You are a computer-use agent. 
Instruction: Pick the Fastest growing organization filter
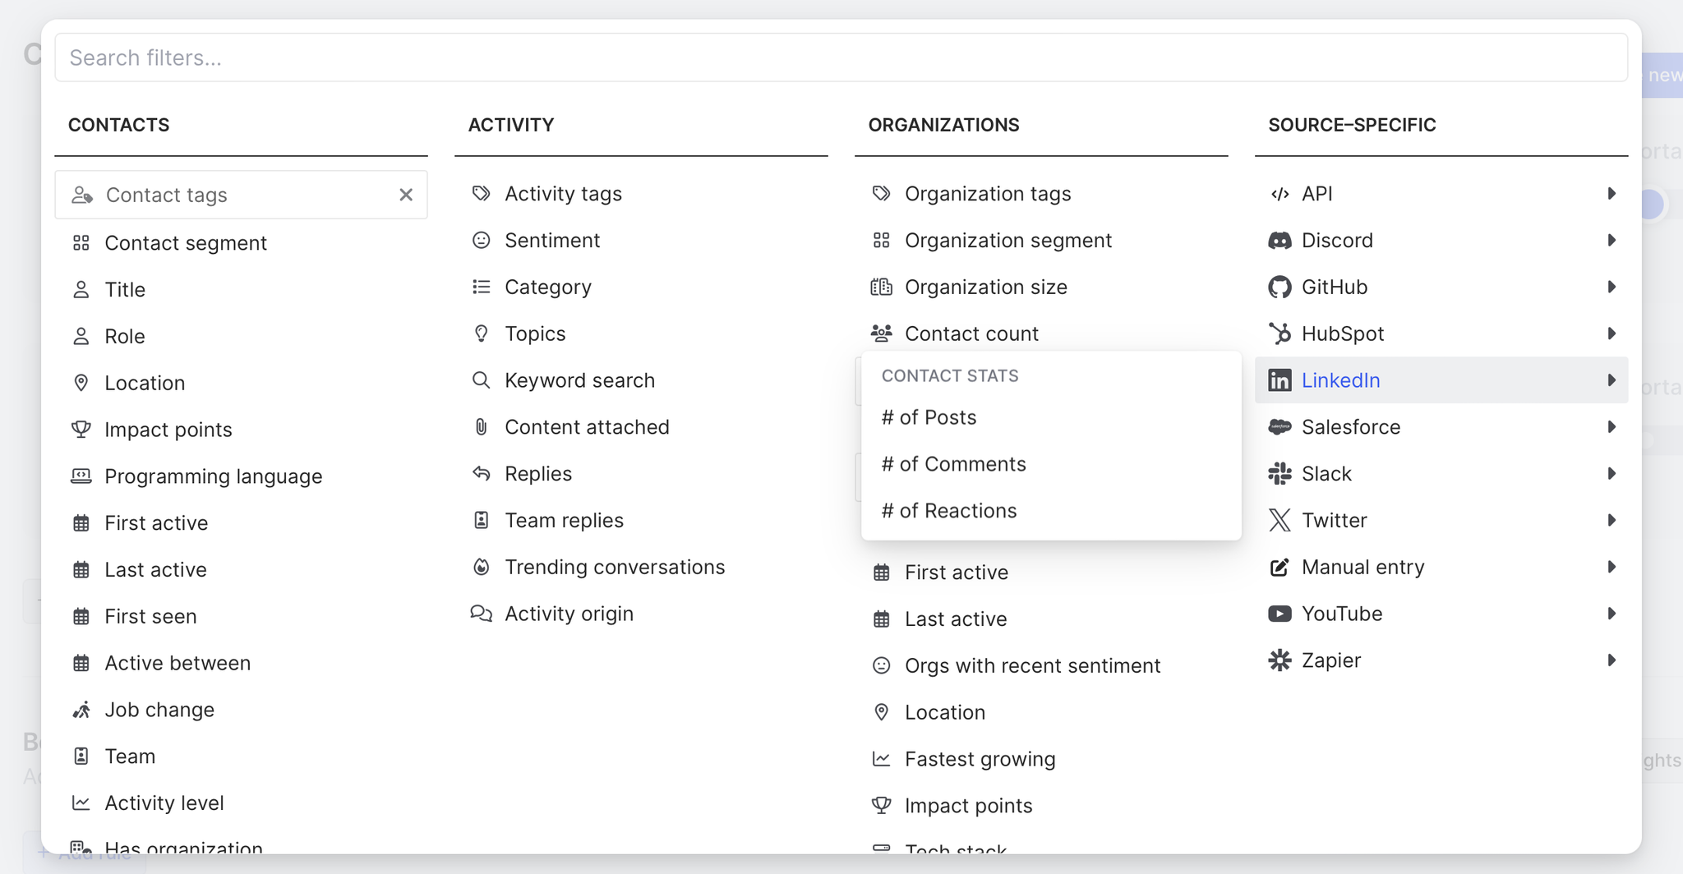980,759
